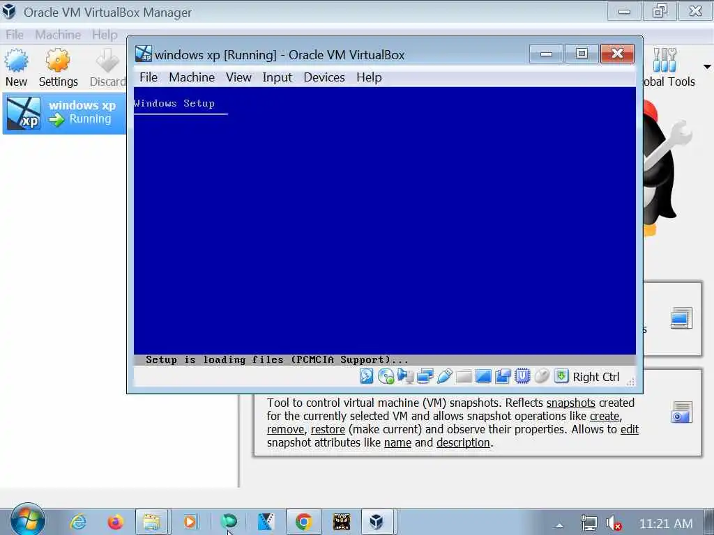Show hidden system tray icons
714x535 pixels.
point(559,525)
